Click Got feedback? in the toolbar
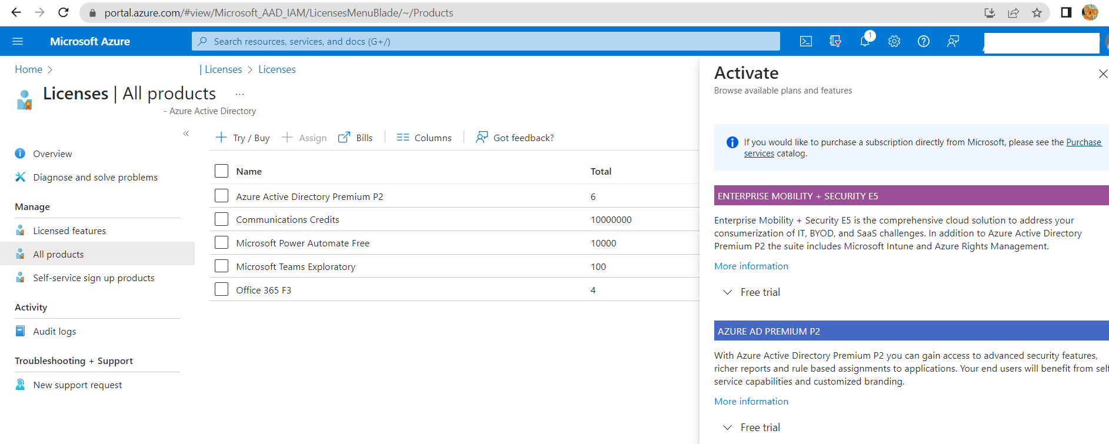 [515, 138]
